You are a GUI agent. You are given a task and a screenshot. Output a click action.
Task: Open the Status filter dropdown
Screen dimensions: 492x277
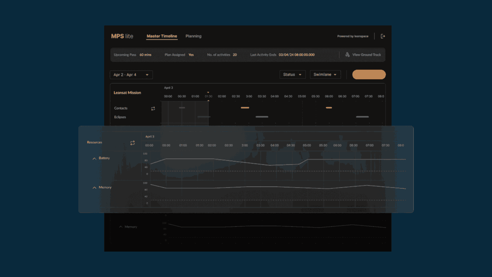point(292,74)
